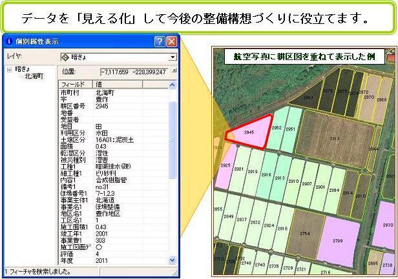Open the layer dropdown showing 暗きょ
Viewport: 398px width, 279px height.
(x=173, y=57)
